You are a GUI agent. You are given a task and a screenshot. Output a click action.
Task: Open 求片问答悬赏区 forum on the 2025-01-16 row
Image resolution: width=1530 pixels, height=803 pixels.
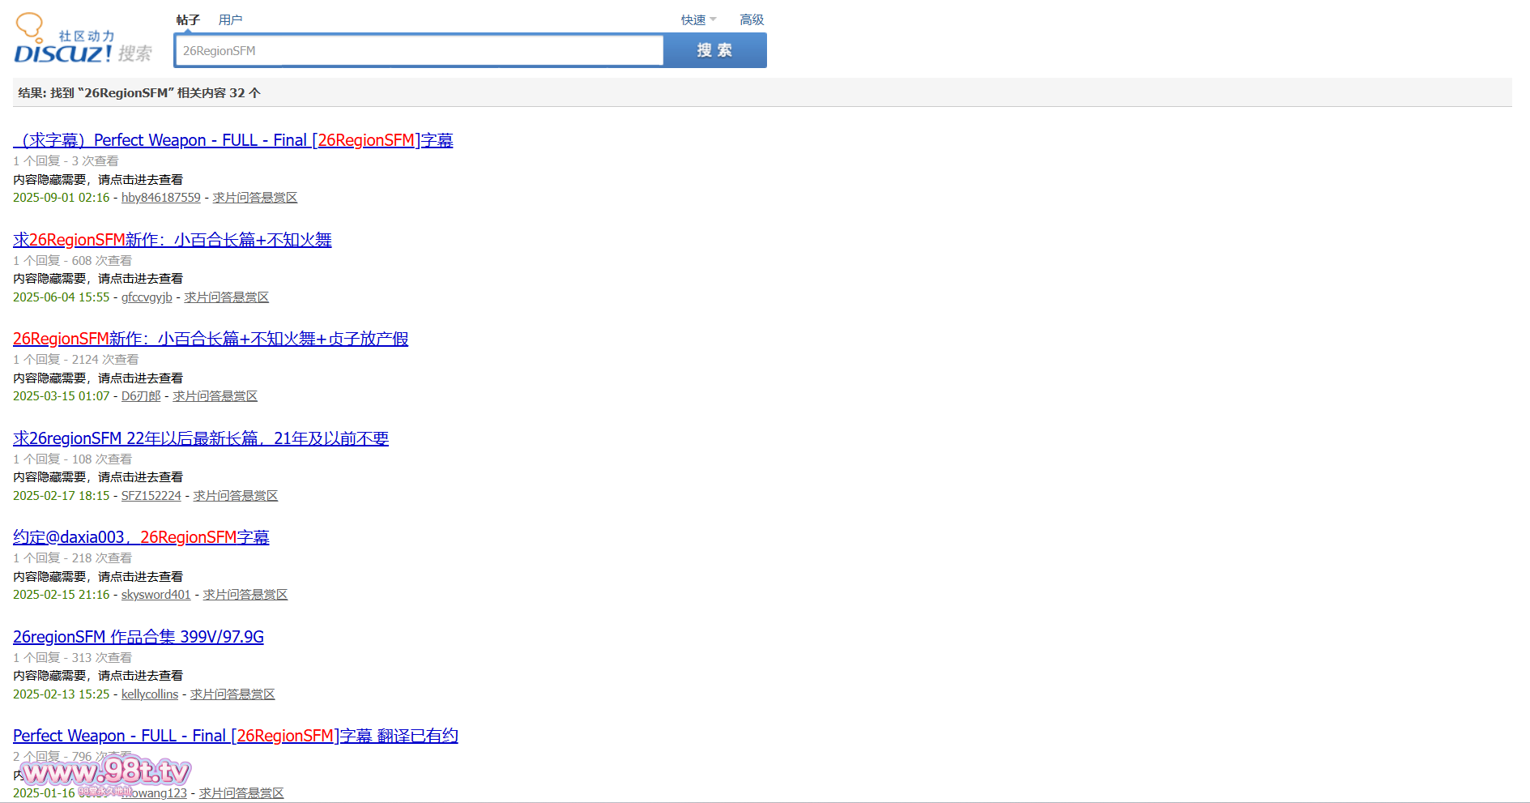[x=241, y=793]
